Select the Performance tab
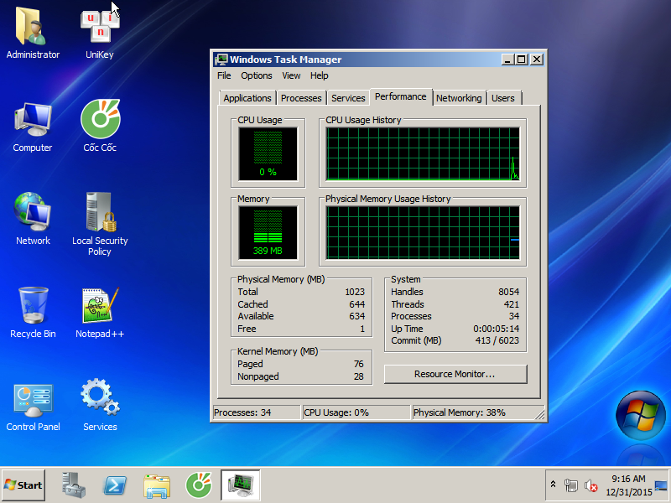The height and width of the screenshot is (503, 671). pyautogui.click(x=401, y=96)
